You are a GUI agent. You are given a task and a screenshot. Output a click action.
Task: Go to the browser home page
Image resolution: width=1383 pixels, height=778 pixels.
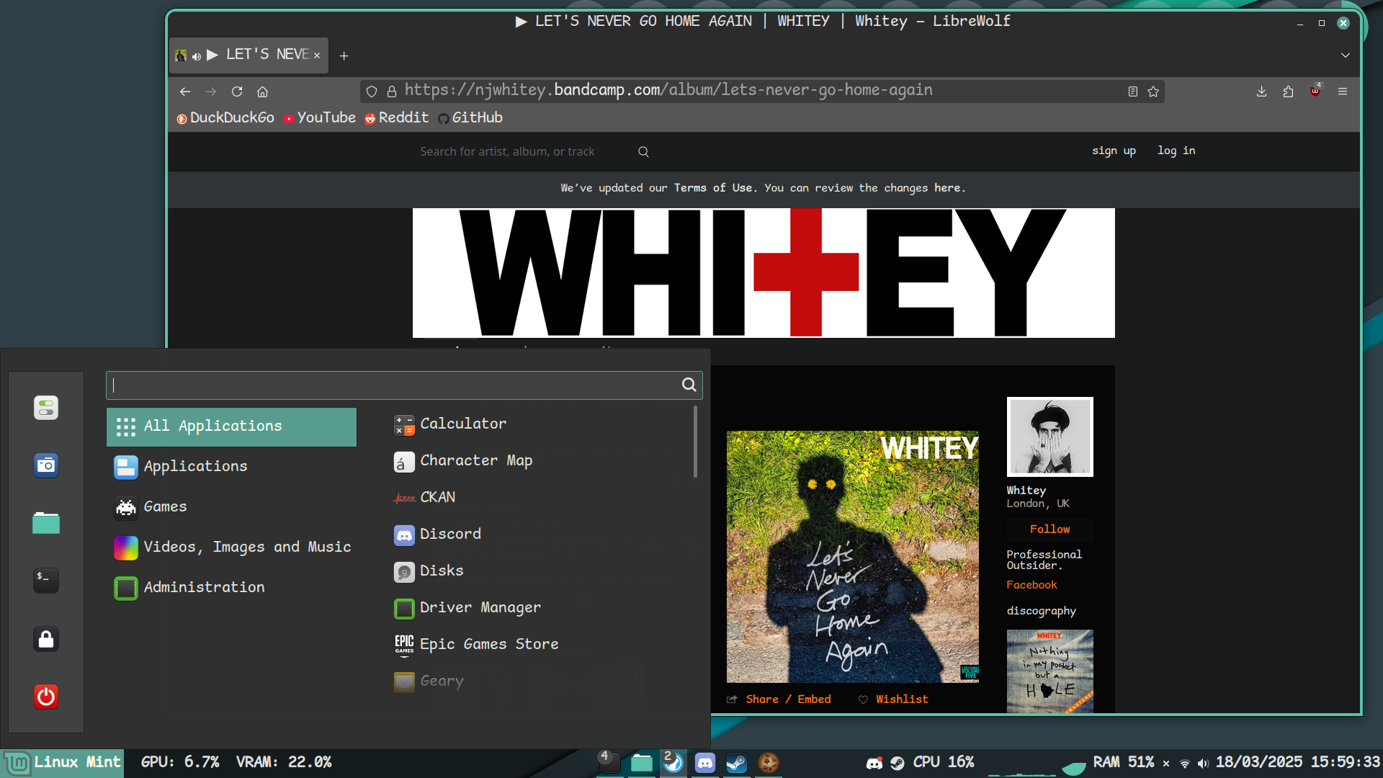262,91
